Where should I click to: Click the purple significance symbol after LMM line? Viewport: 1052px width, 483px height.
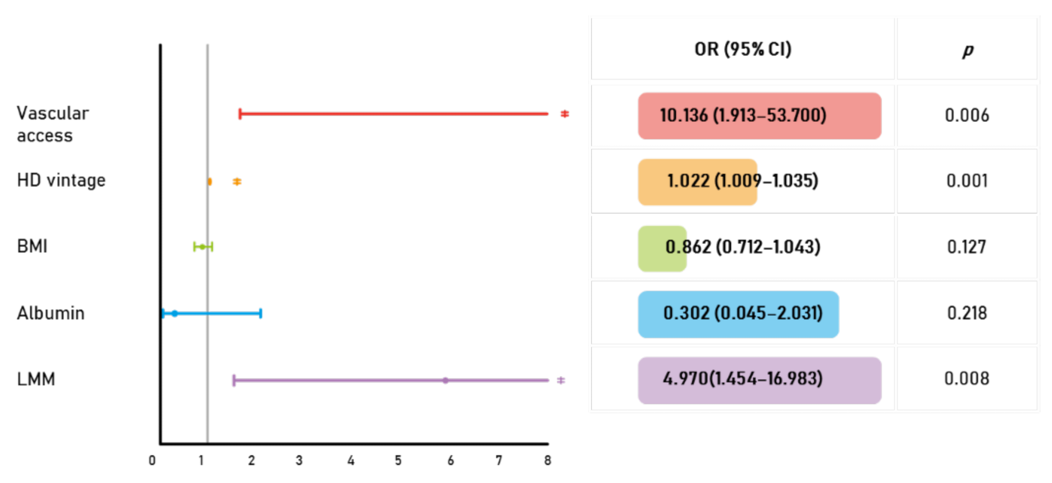pos(561,380)
